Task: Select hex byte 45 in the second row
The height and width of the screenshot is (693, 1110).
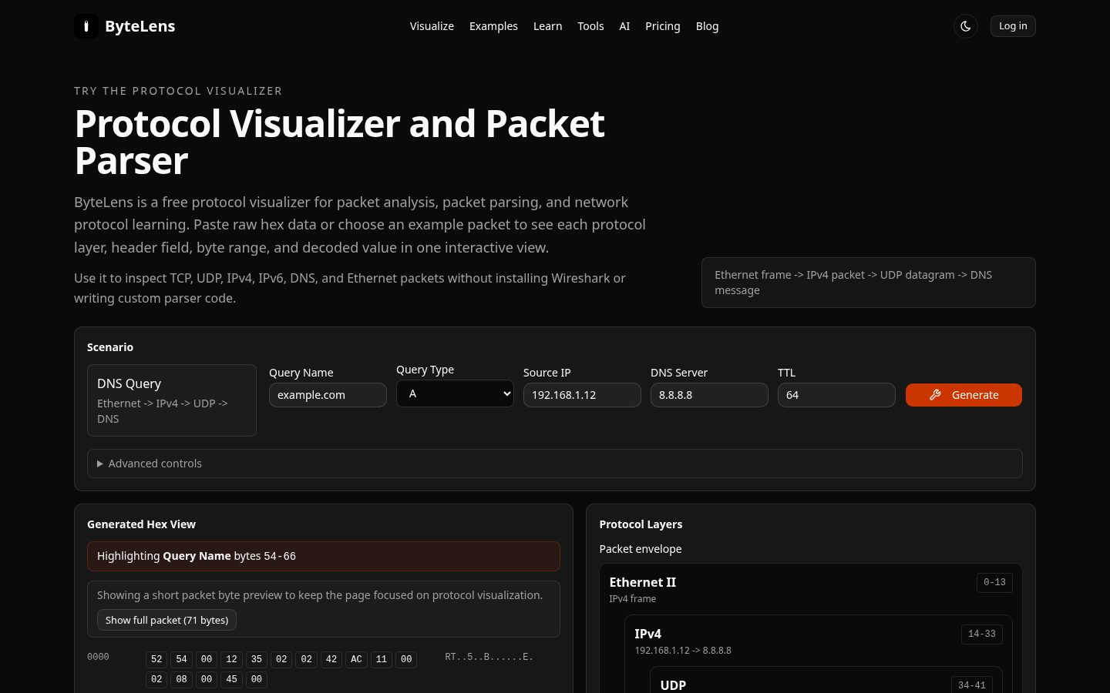Action: pos(231,680)
